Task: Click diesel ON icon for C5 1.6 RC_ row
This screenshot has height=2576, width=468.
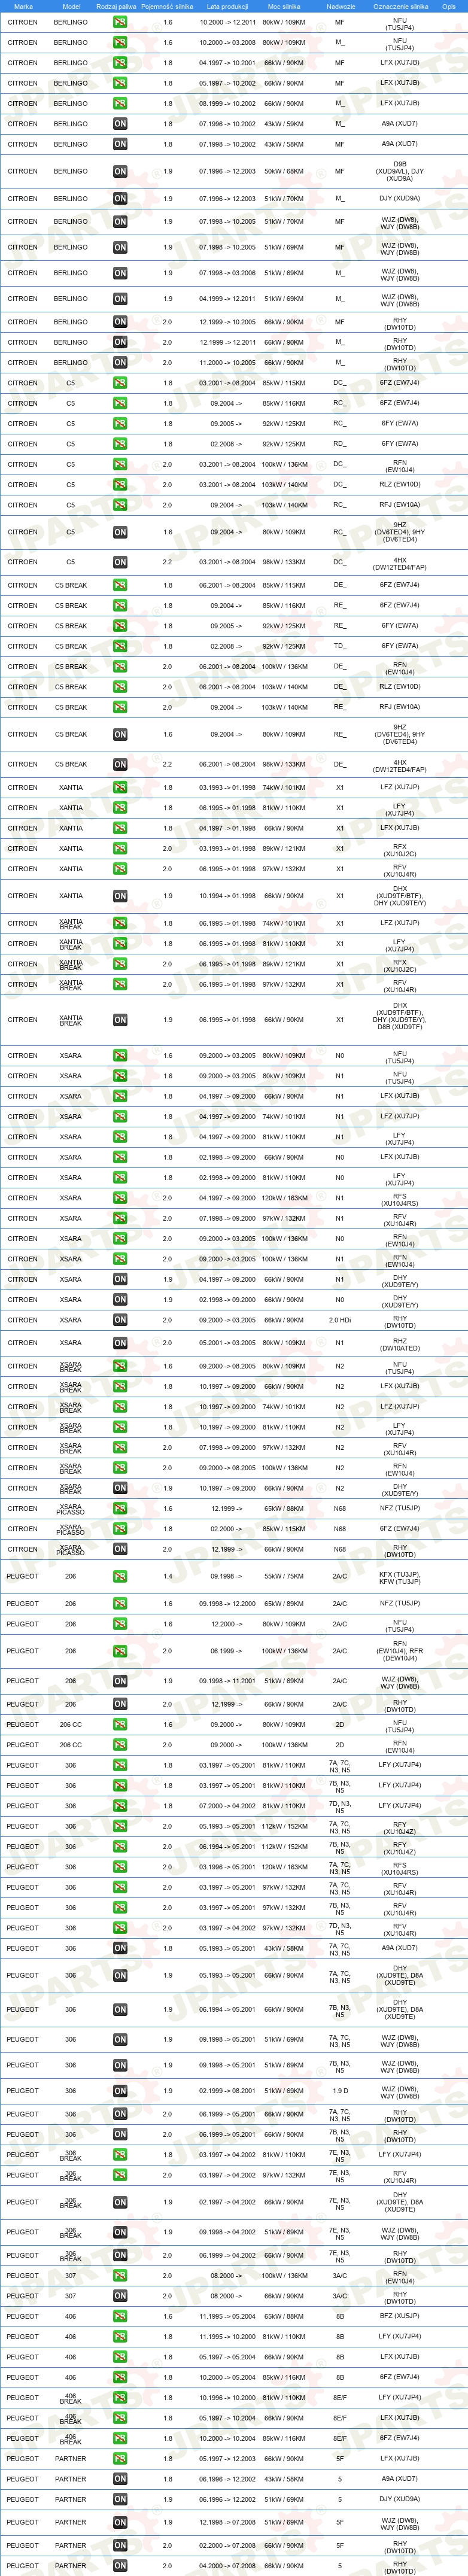Action: pos(120,532)
